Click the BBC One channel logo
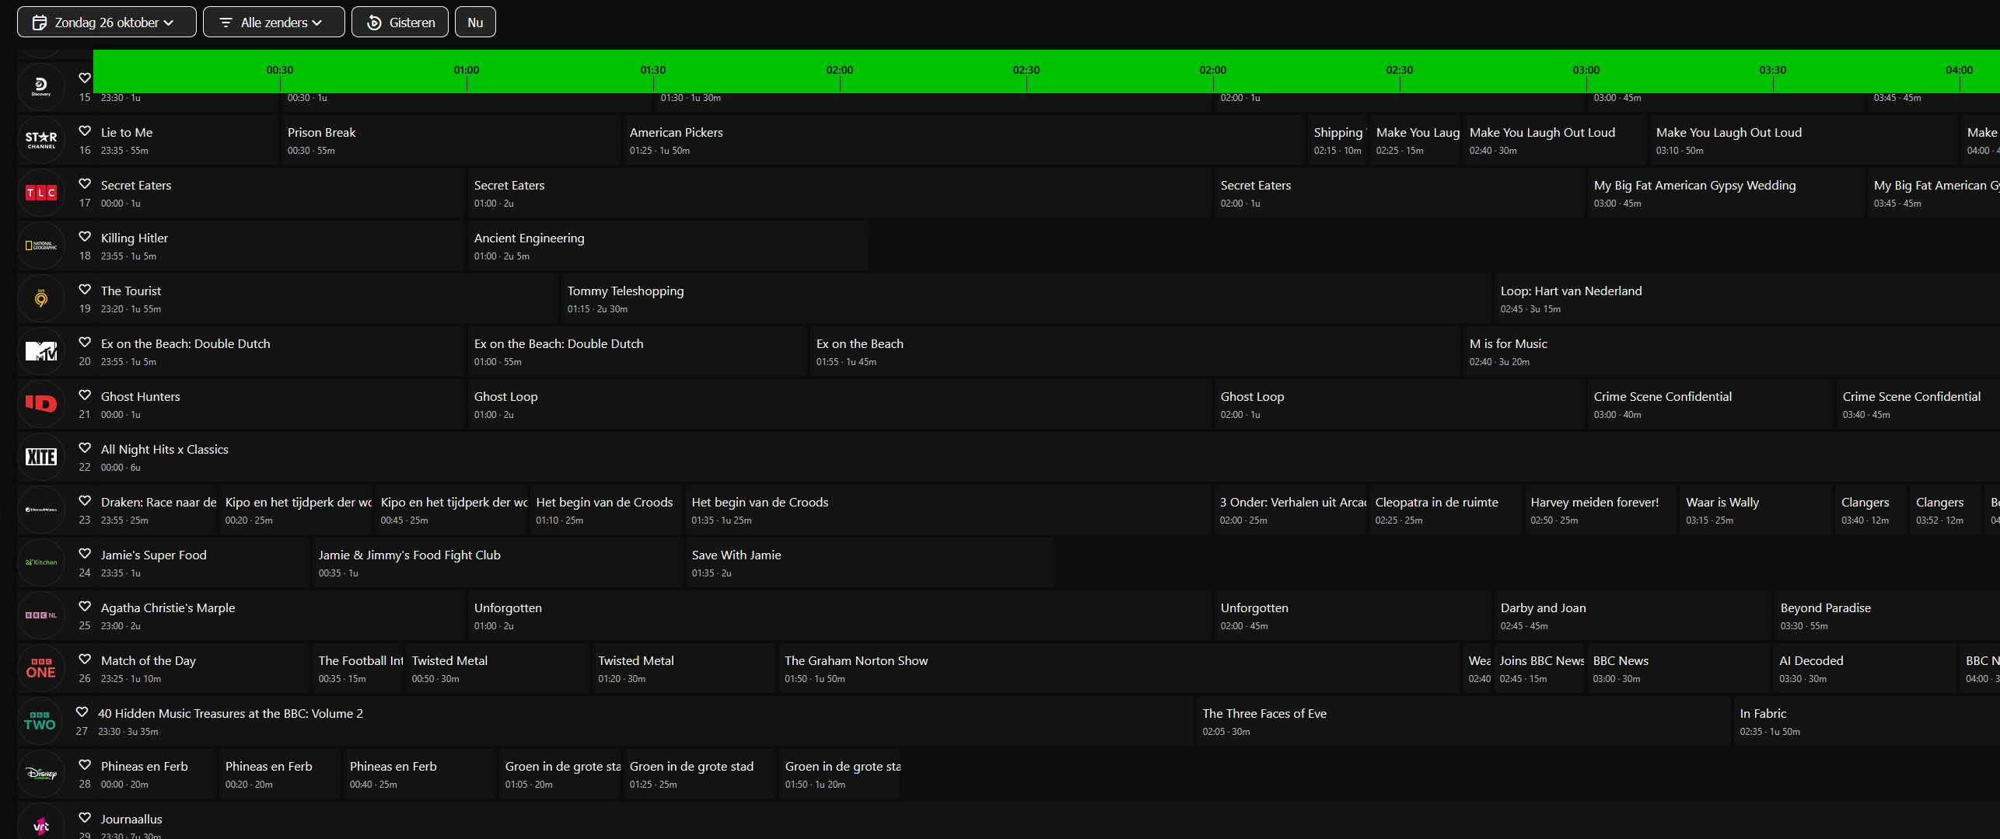Viewport: 2000px width, 839px height. click(x=41, y=668)
